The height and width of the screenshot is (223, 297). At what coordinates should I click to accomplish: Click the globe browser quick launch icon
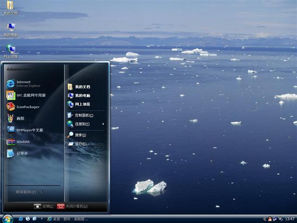point(28,219)
